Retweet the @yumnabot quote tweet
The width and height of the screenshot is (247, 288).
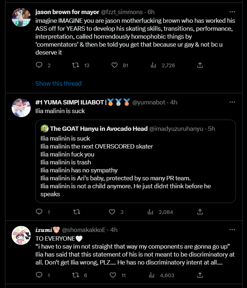[x=76, y=212]
